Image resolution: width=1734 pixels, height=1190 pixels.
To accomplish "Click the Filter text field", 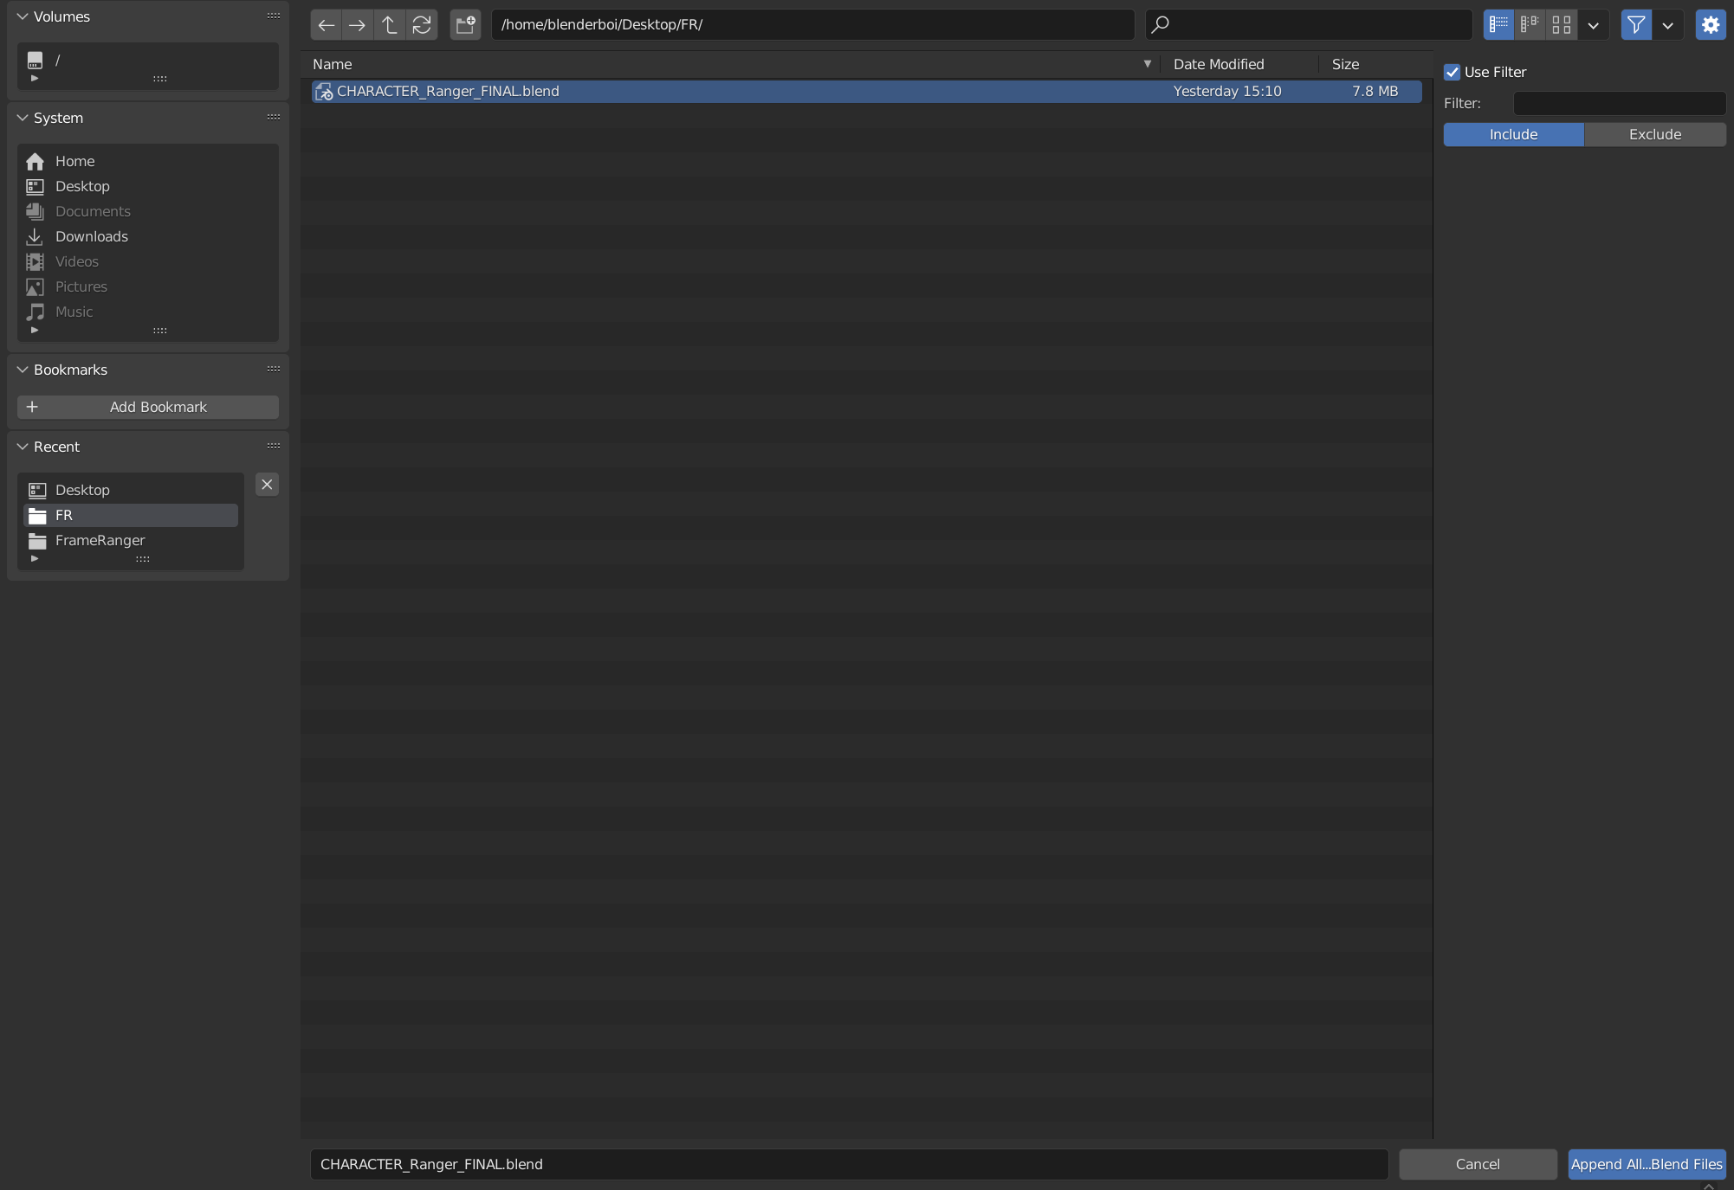I will [x=1620, y=103].
